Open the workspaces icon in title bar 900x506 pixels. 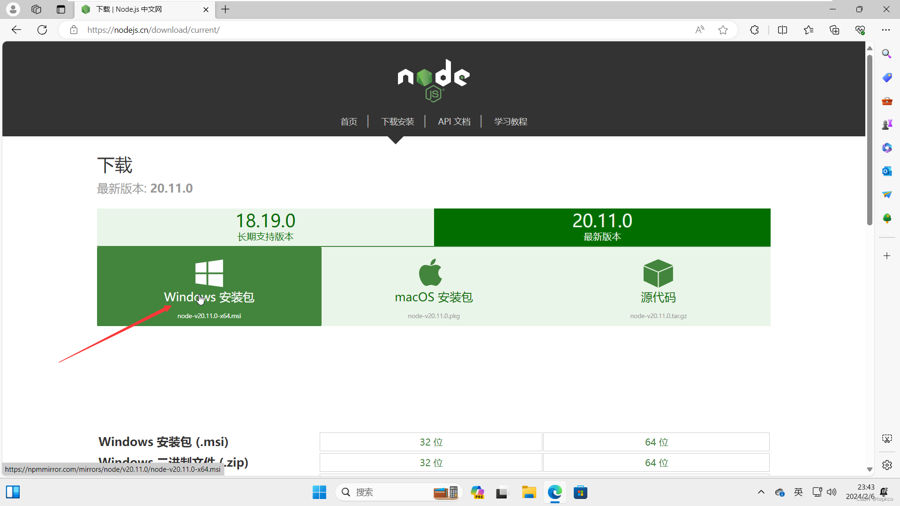(36, 9)
